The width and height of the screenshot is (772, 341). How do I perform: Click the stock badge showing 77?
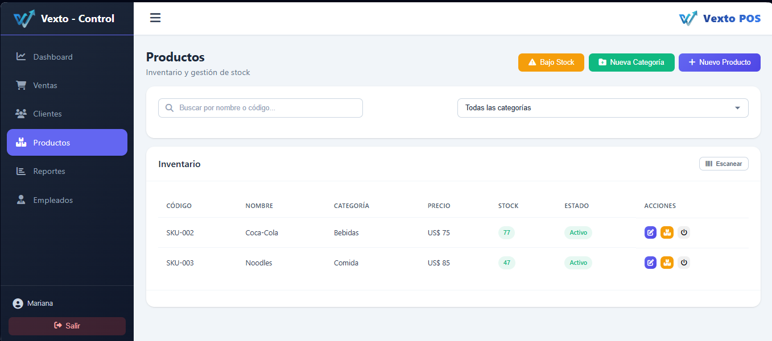coord(506,232)
